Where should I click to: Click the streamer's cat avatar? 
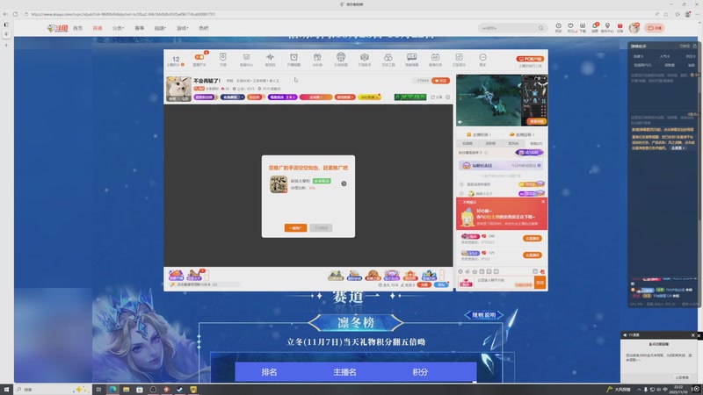178,89
